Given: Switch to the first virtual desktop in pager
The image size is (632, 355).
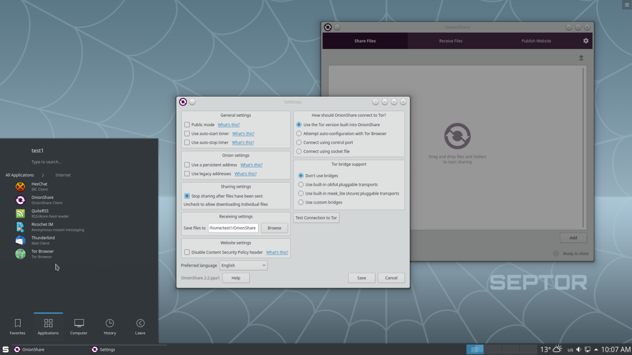Looking at the screenshot, I should tap(475, 349).
